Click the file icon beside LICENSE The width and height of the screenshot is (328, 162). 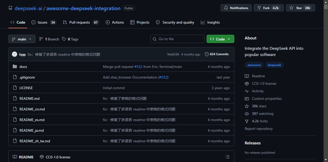coord(15,88)
